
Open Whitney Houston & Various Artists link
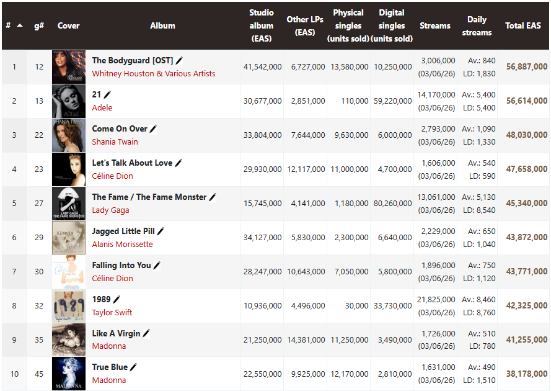(x=154, y=74)
